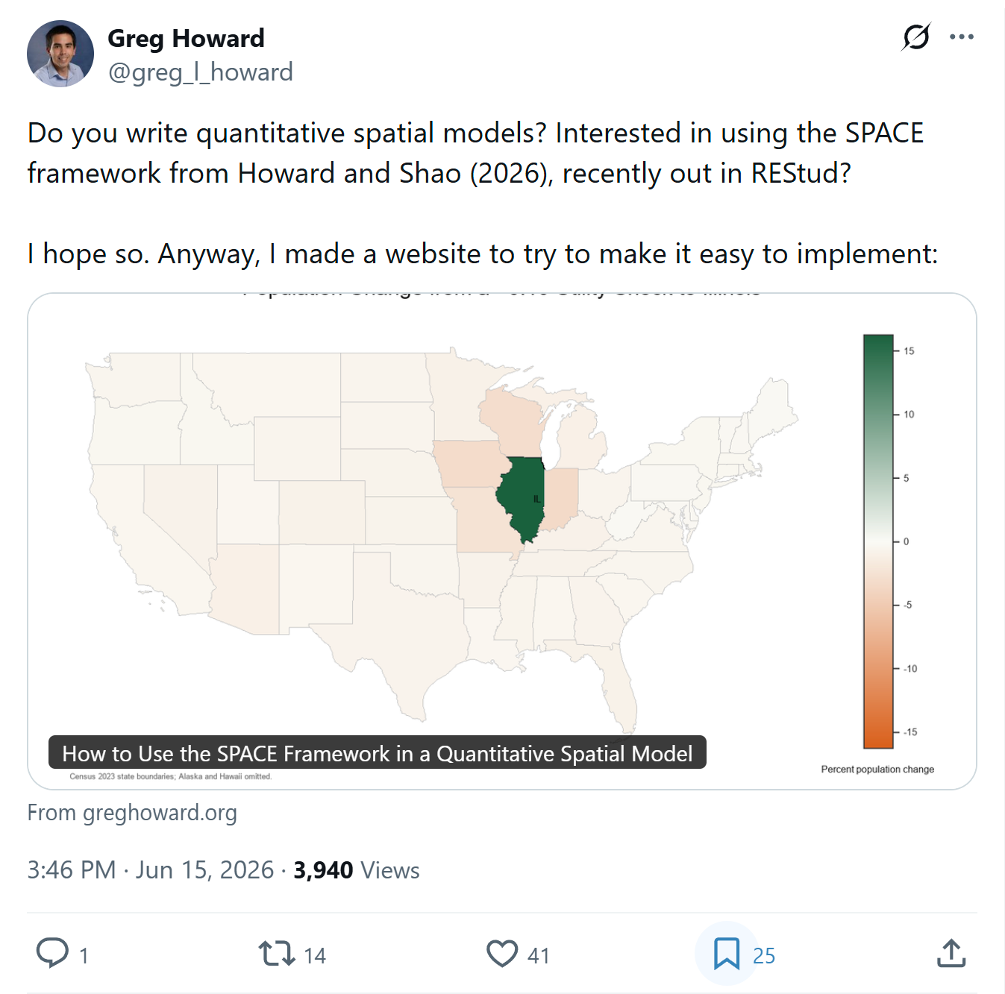Open the 3:46 PM Jun 15, 2026 timestamp
The image size is (1005, 994).
[151, 870]
